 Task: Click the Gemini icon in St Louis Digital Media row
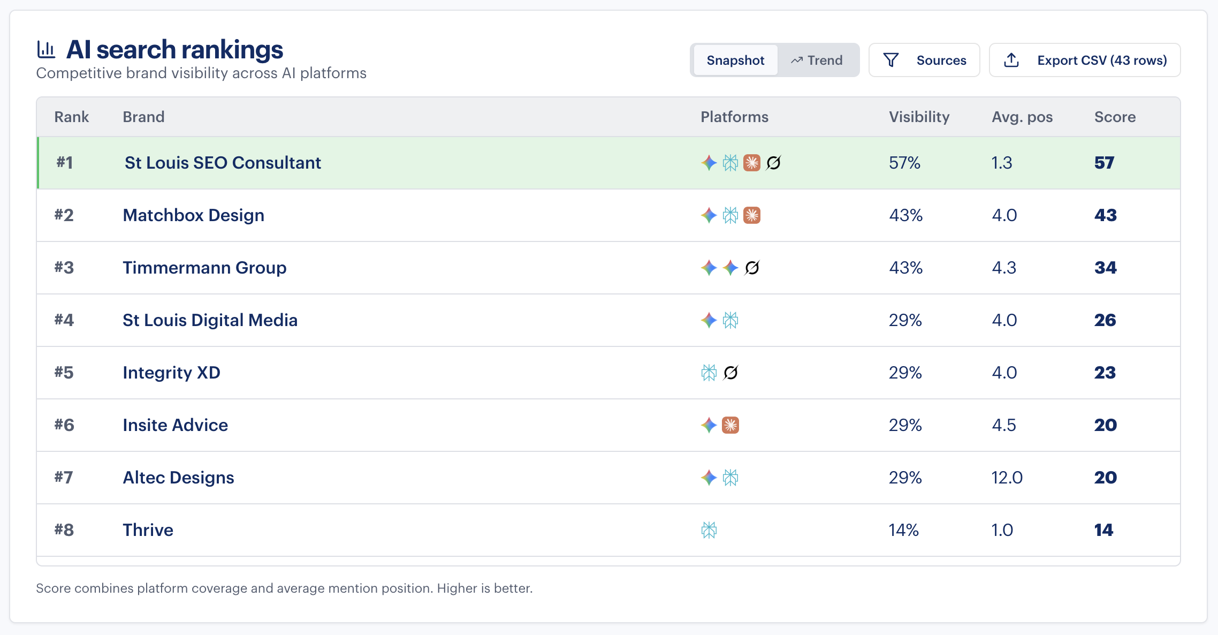(x=709, y=320)
